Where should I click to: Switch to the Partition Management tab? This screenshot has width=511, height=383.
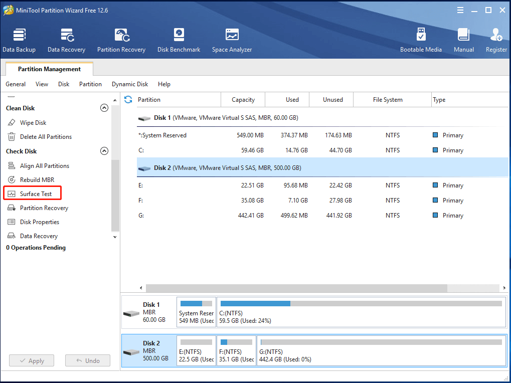click(49, 69)
